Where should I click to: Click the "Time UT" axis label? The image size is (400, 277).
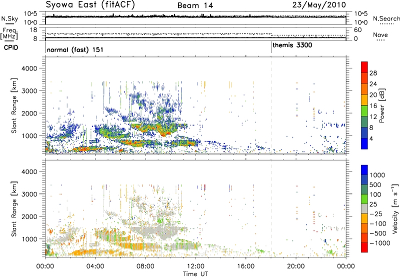pos(195,274)
